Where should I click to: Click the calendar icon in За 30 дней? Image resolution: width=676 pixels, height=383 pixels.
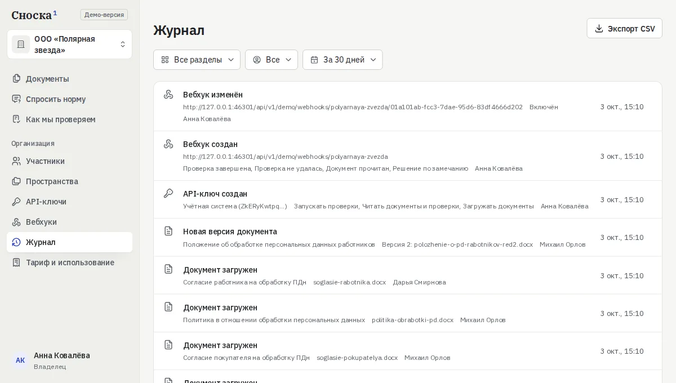tap(314, 60)
